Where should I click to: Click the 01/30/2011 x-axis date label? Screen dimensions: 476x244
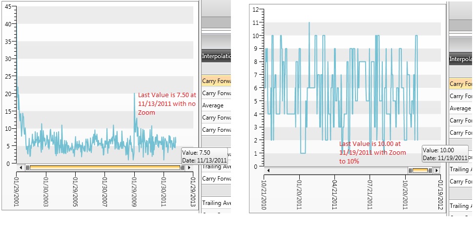(x=164, y=192)
